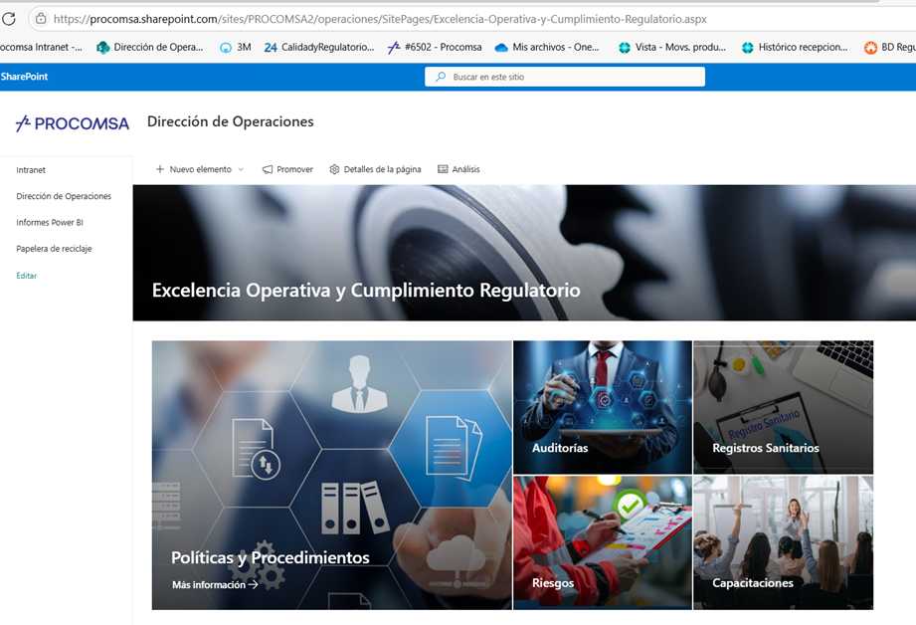Image resolution: width=916 pixels, height=625 pixels.
Task: Open Papelera de reciclaje navigation item
Action: point(54,249)
